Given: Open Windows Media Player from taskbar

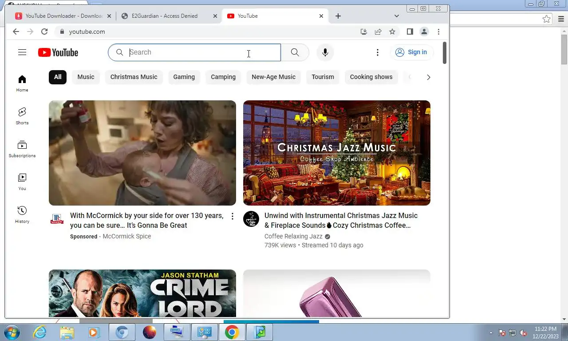Looking at the screenshot, I should tap(94, 332).
